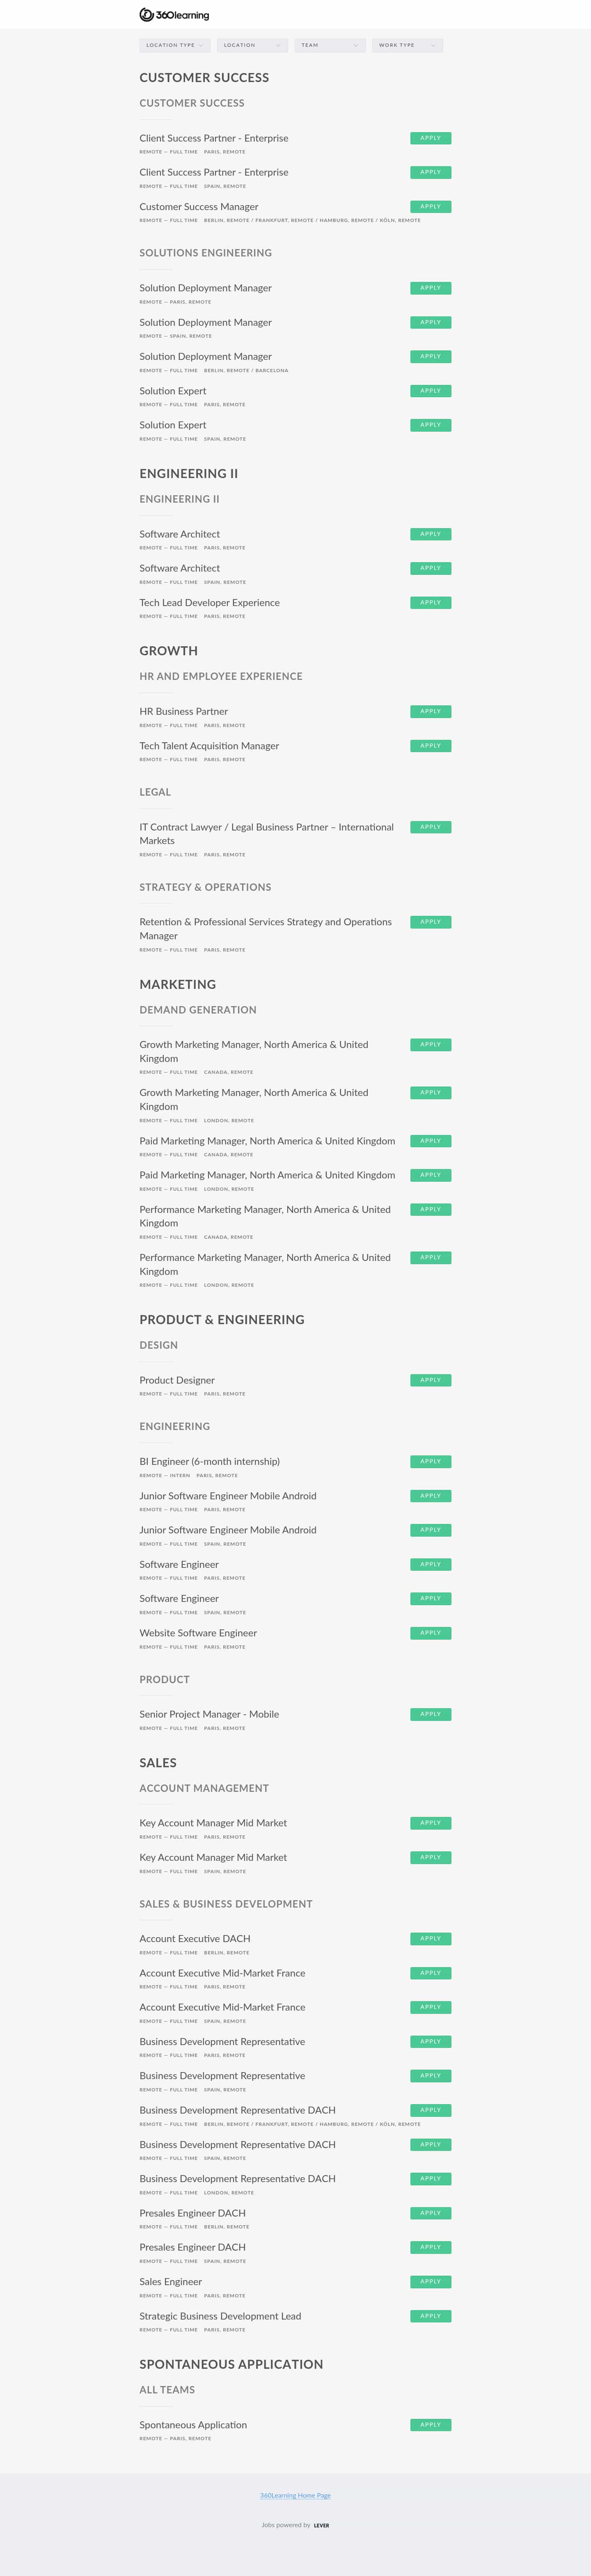This screenshot has height=2576, width=591.
Task: Visit the 360Learning Home Page link
Action: tap(295, 2495)
